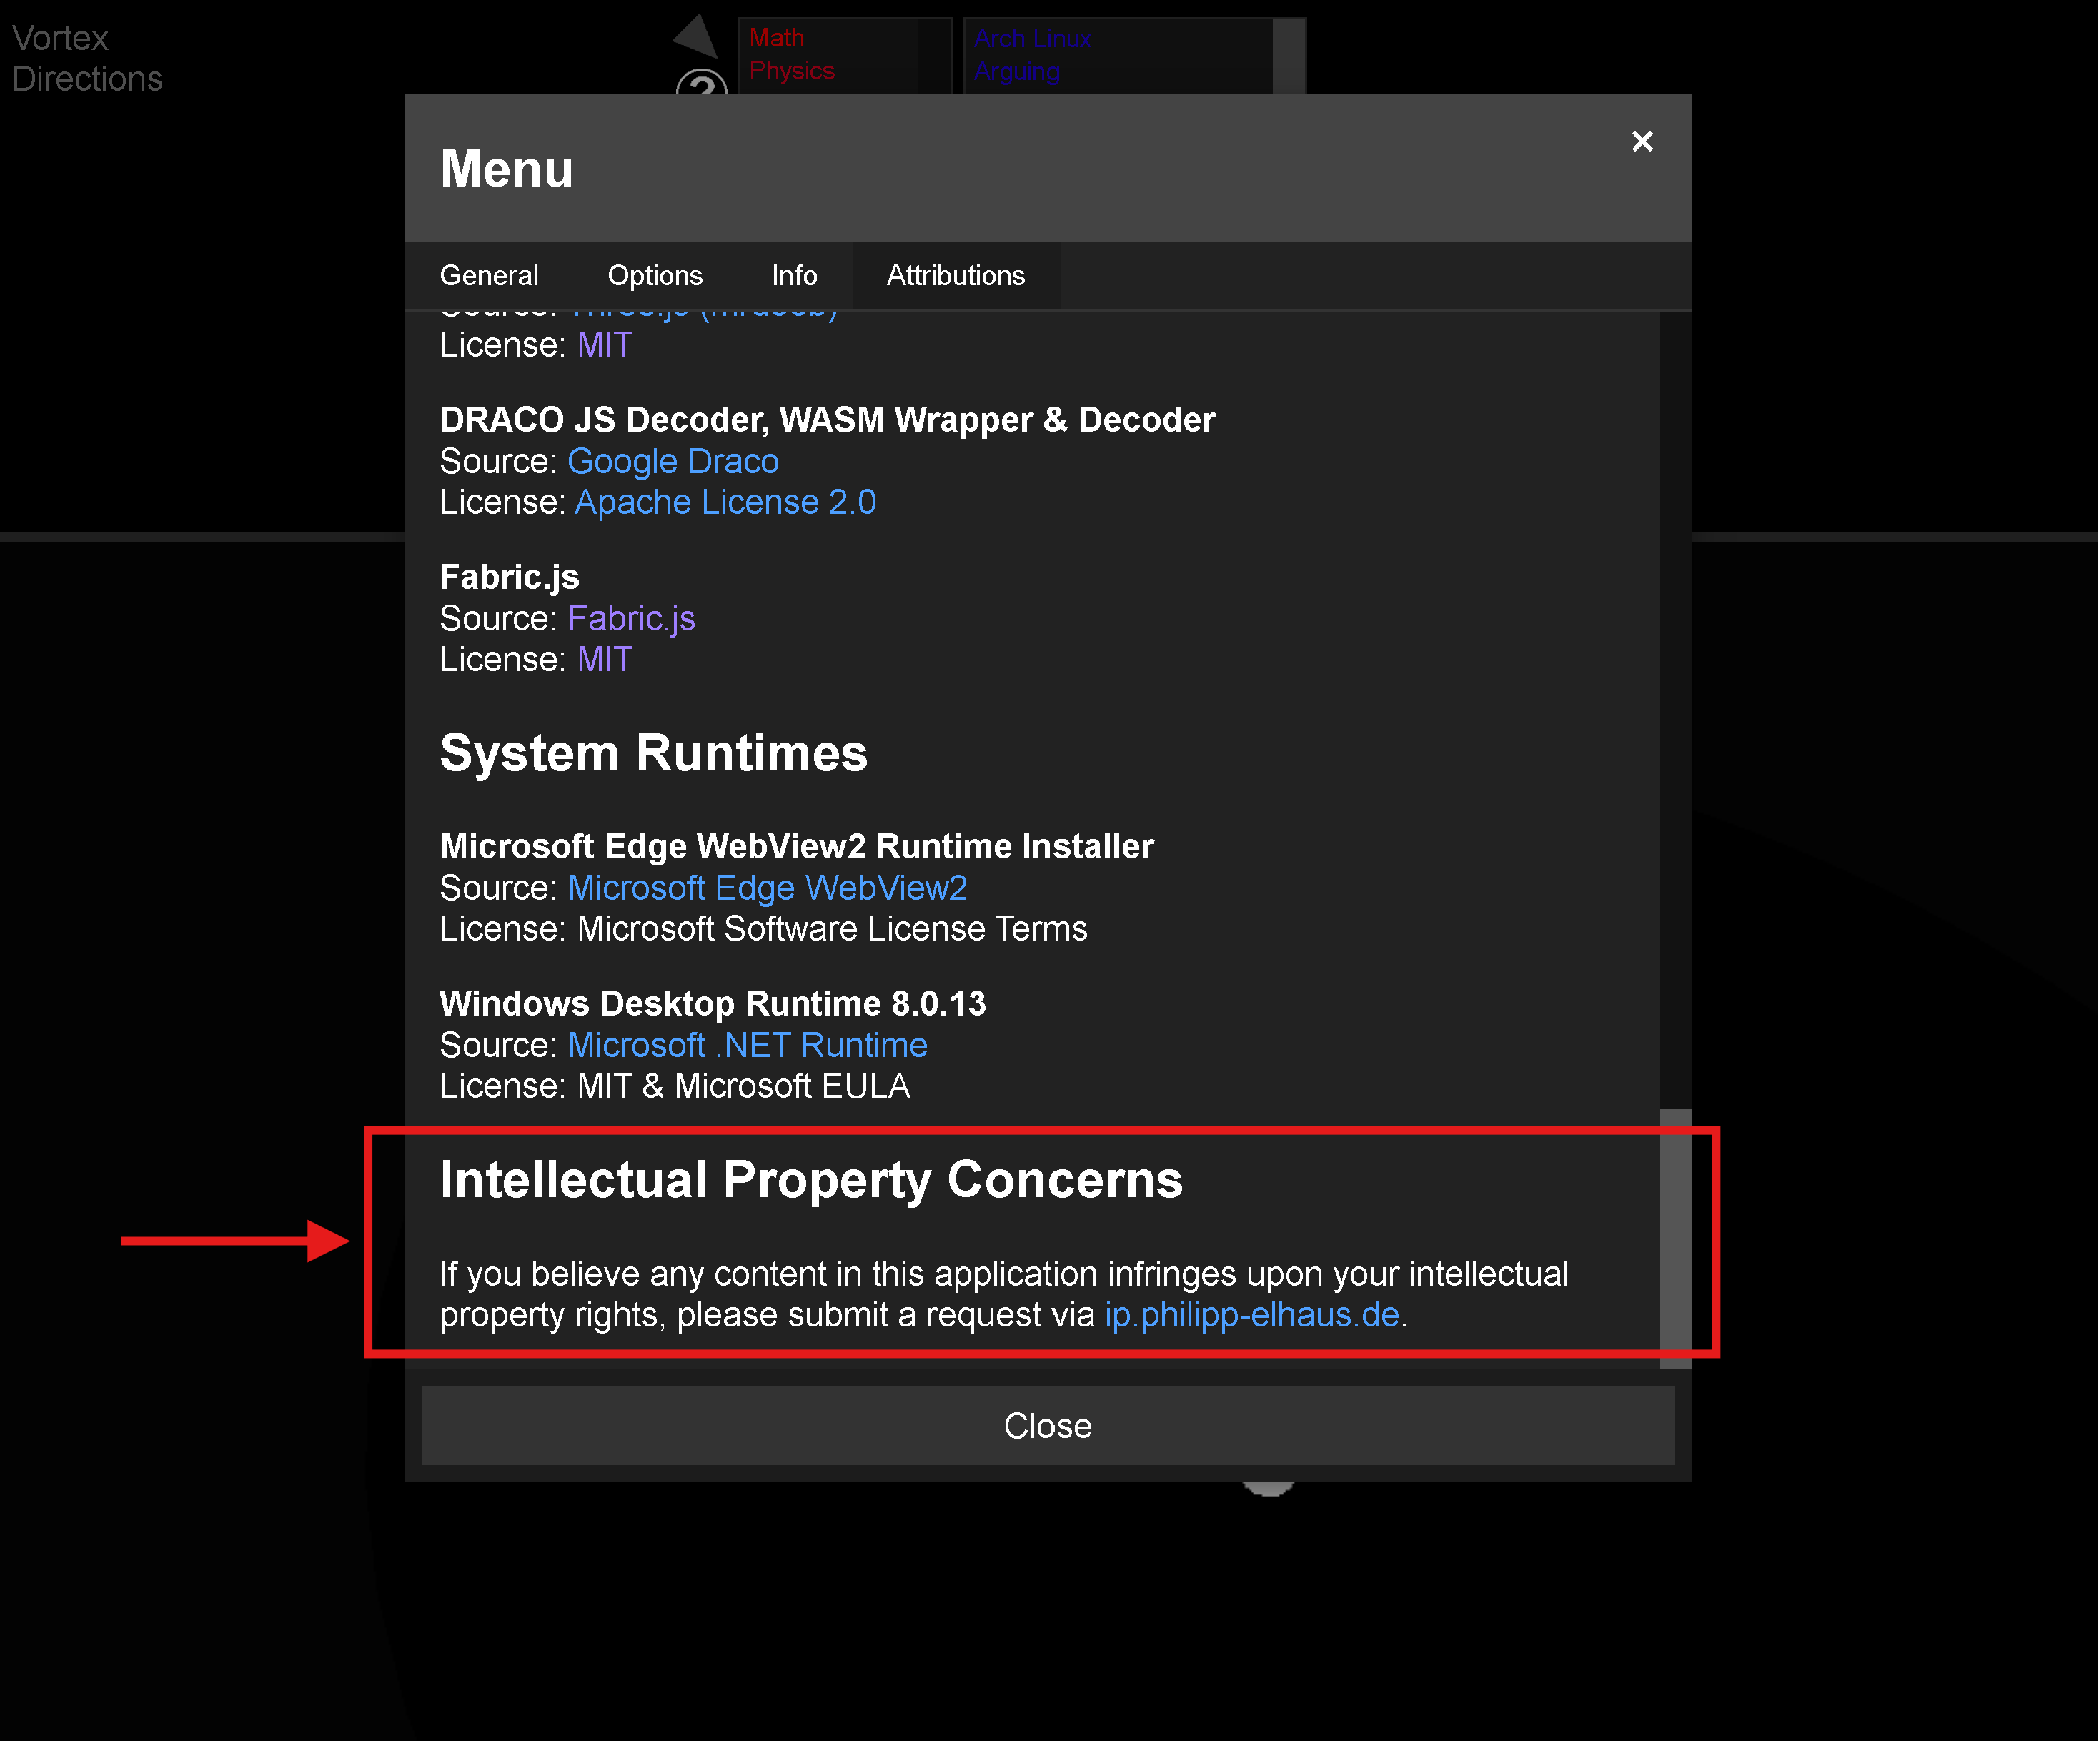2099x1741 pixels.
Task: Click the Close button at bottom
Action: [x=1048, y=1425]
